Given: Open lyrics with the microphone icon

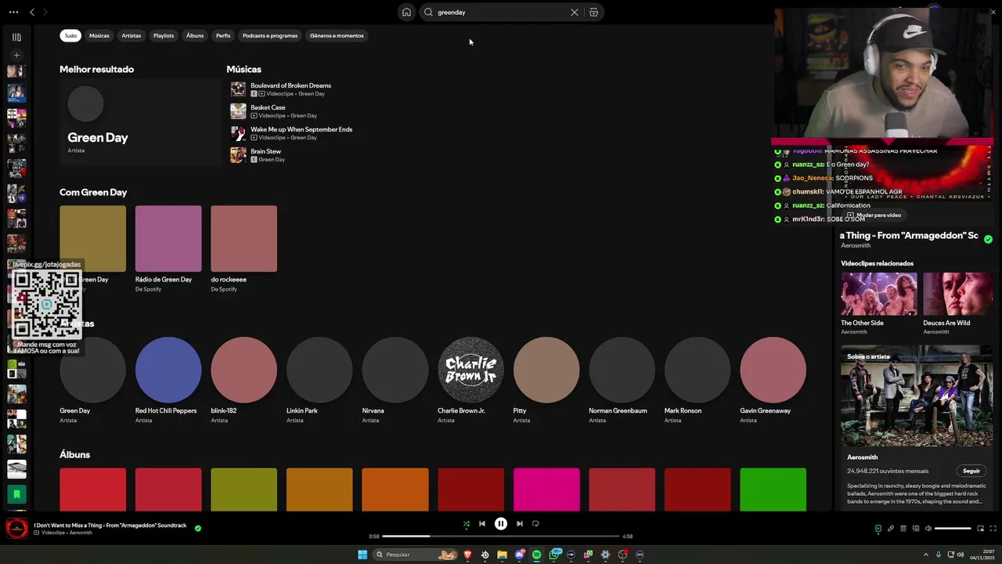Looking at the screenshot, I should [890, 529].
